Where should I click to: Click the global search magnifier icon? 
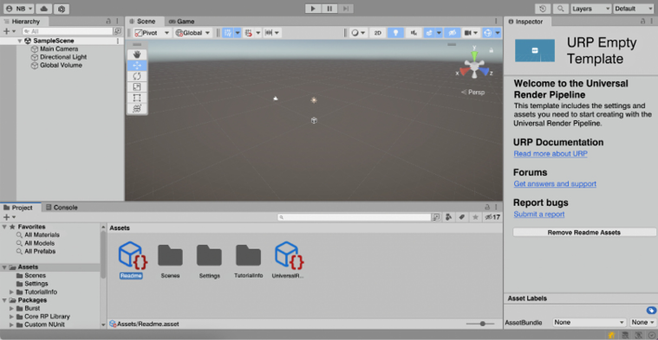560,9
